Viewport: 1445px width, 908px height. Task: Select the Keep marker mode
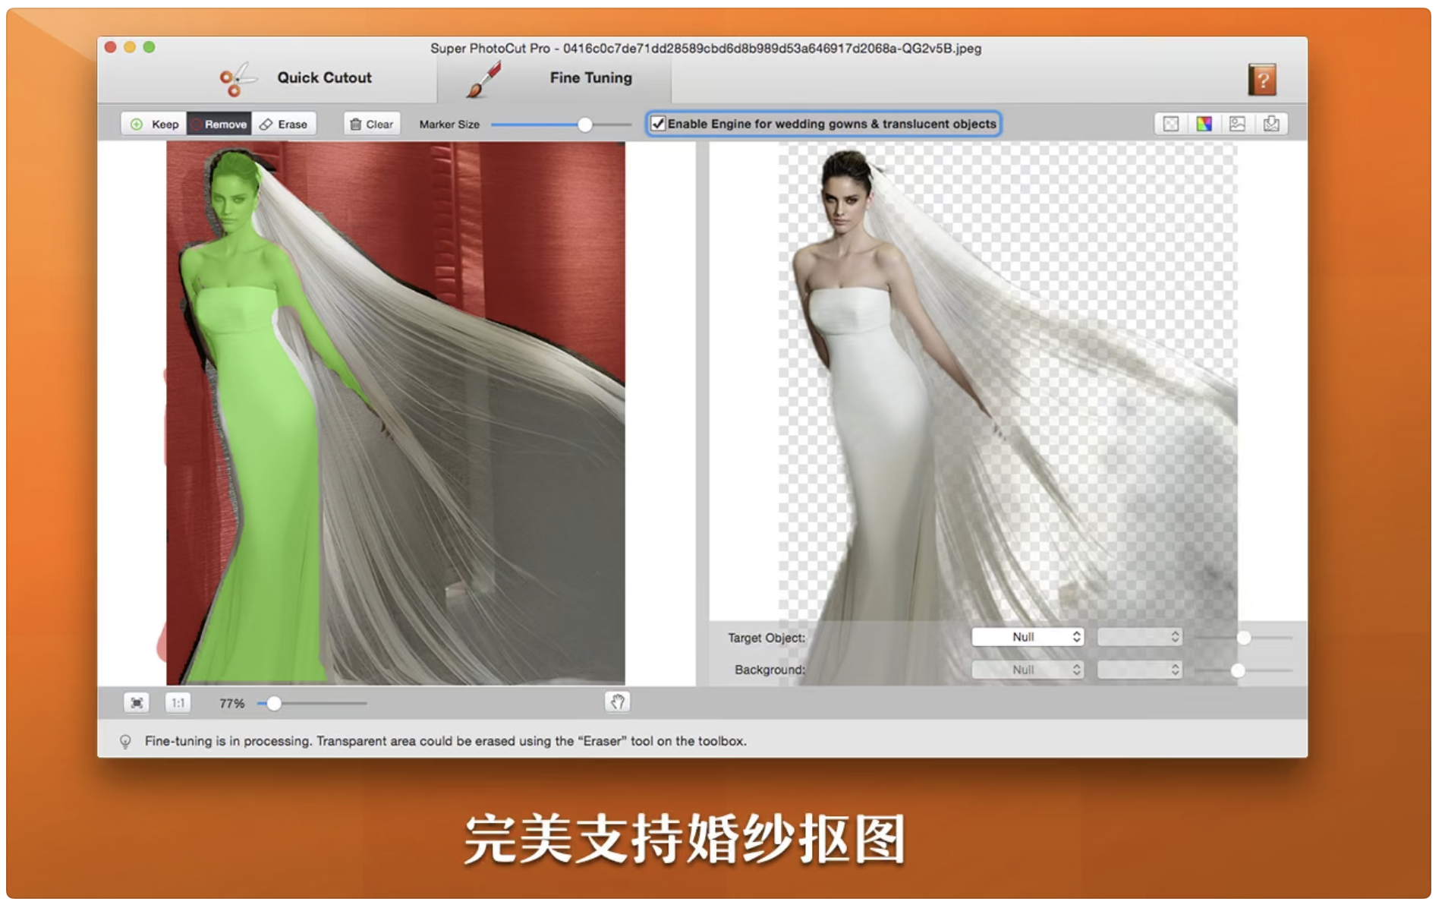[155, 124]
